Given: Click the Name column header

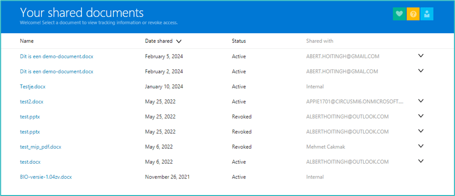Looking at the screenshot, I should point(27,41).
